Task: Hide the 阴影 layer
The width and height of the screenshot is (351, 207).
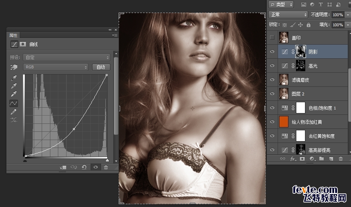Action: (x=272, y=51)
